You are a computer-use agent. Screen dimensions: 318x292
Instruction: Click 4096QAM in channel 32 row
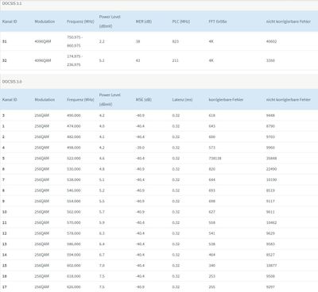43,60
